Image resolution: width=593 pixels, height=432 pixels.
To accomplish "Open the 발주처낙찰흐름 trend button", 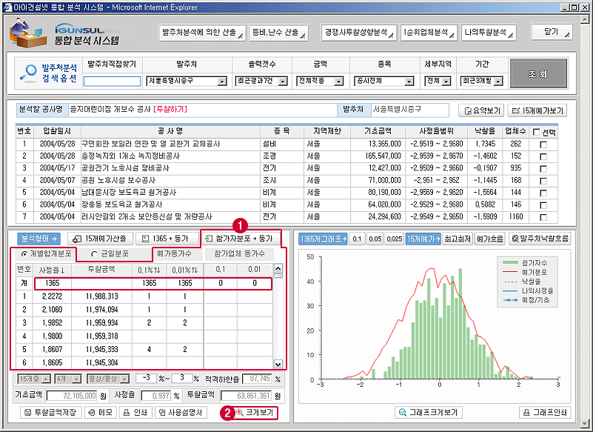I will coord(540,239).
